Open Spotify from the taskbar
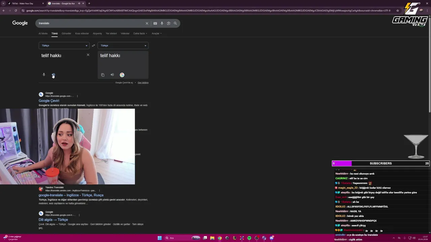 tap(249, 238)
